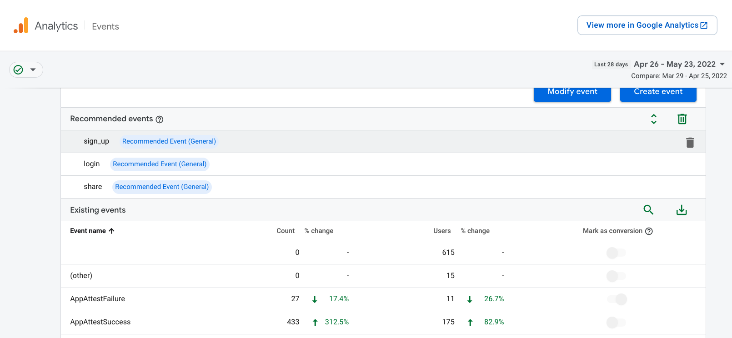Disable conversion toggle for AppAttestFailure
Screen dimensions: 732x338
(x=617, y=299)
